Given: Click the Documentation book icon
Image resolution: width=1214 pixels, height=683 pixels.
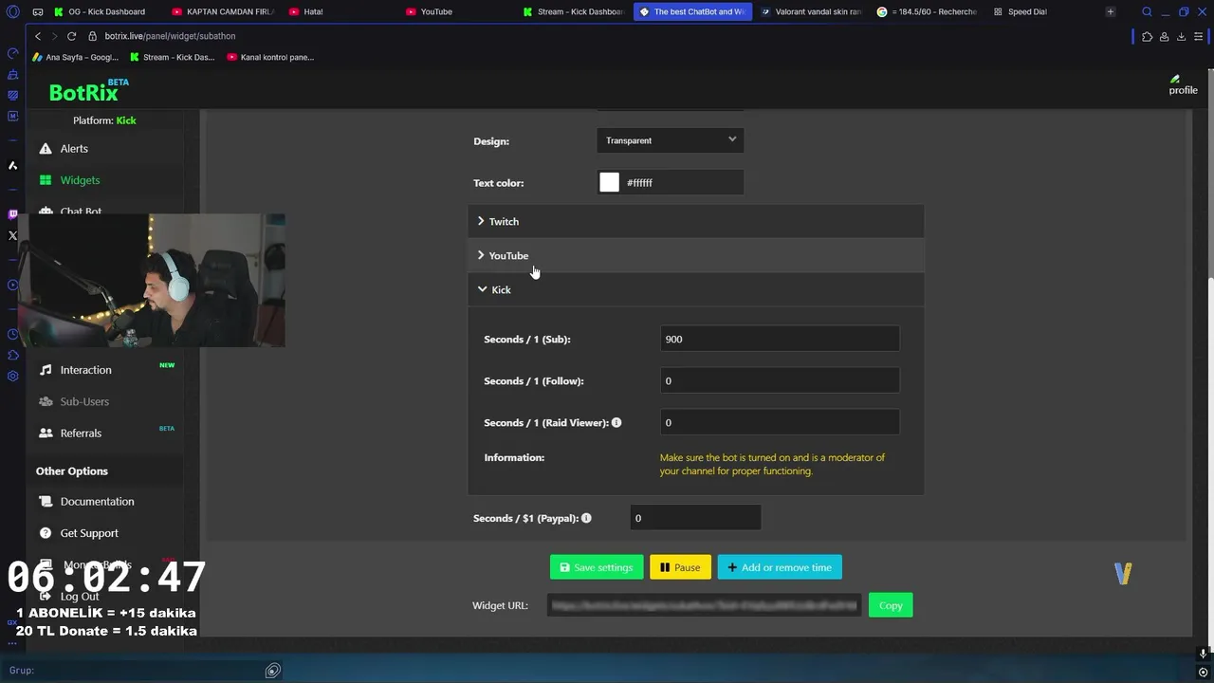Looking at the screenshot, I should [x=46, y=501].
